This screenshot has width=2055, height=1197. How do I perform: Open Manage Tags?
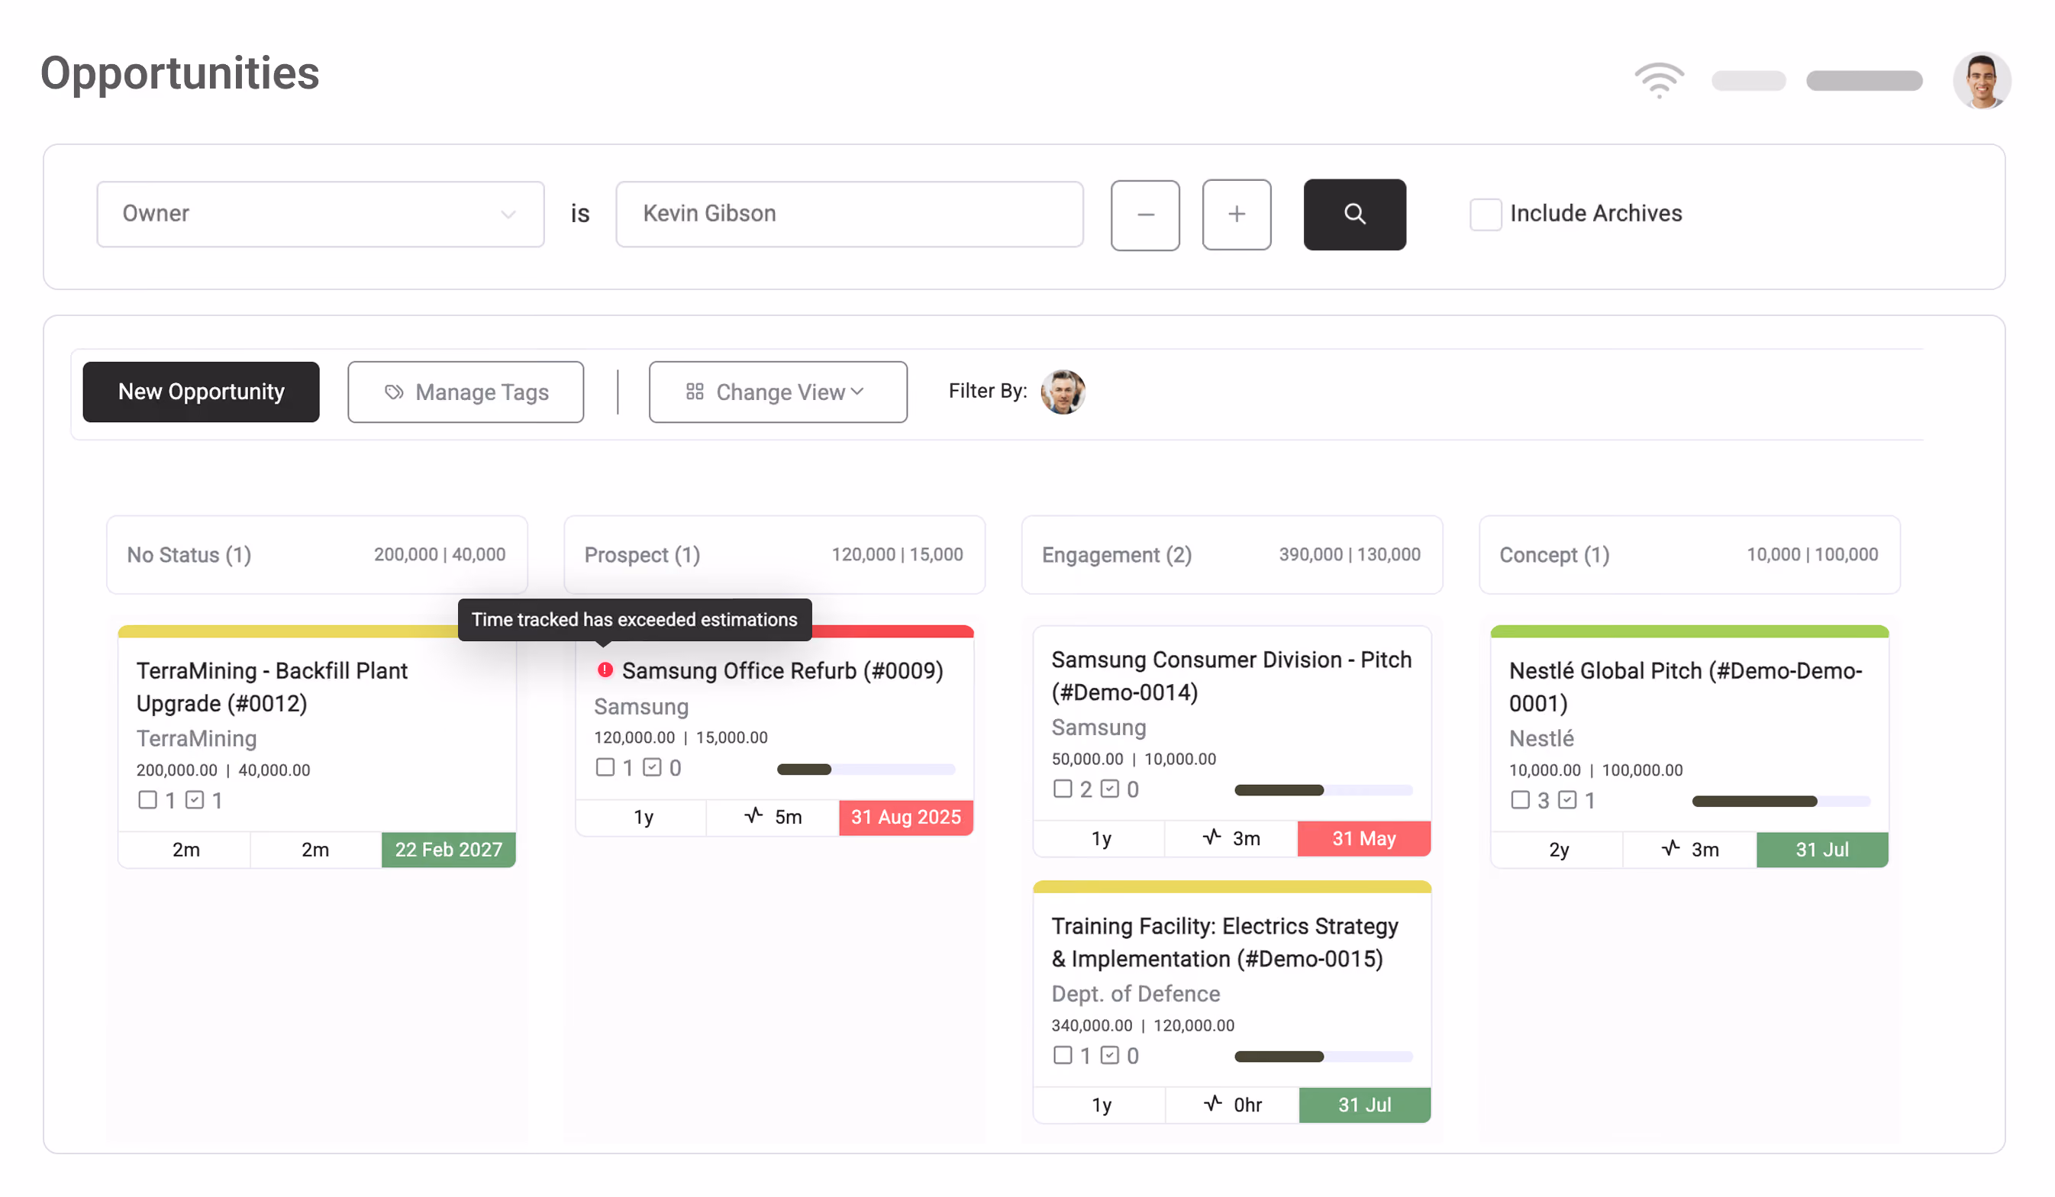pos(466,392)
